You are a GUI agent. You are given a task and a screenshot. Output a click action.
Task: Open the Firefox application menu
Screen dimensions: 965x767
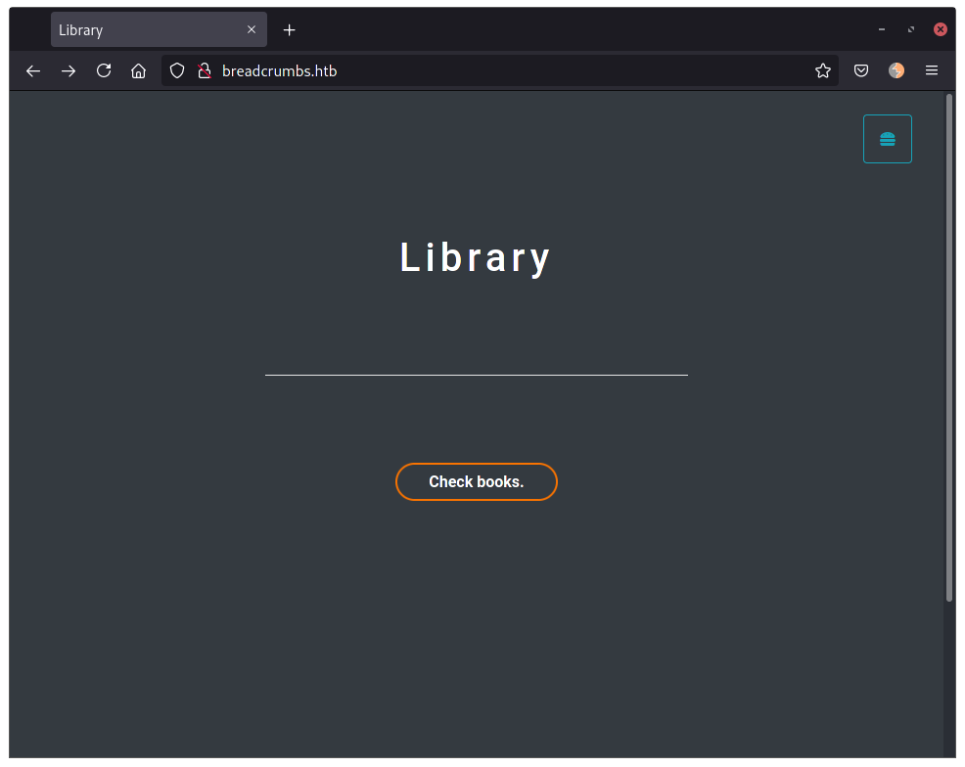click(x=931, y=70)
